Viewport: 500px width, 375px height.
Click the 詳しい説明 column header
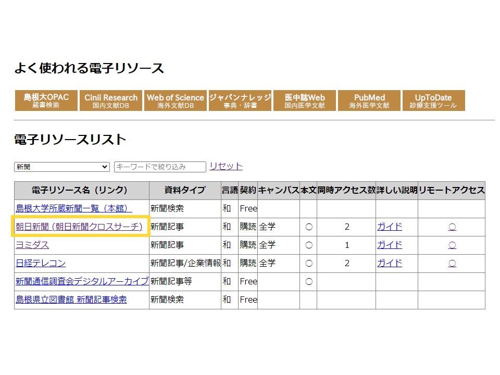pyautogui.click(x=397, y=191)
